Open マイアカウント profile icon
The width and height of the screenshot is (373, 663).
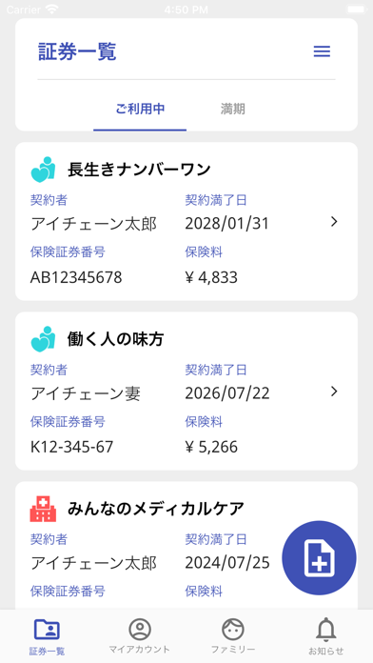[x=140, y=629]
